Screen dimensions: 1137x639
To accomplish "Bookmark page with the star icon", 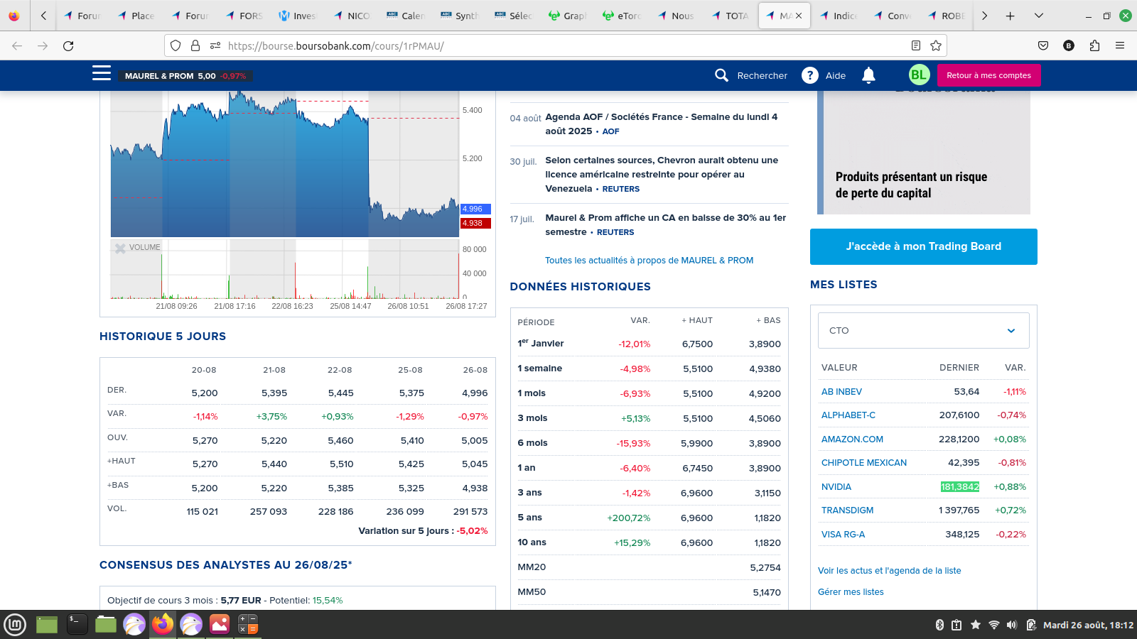I will (936, 45).
